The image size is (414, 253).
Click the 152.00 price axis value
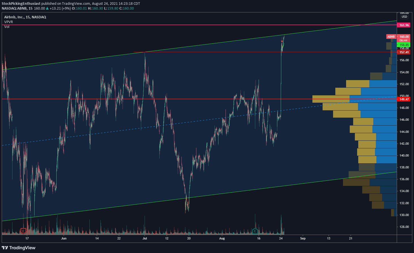click(404, 84)
